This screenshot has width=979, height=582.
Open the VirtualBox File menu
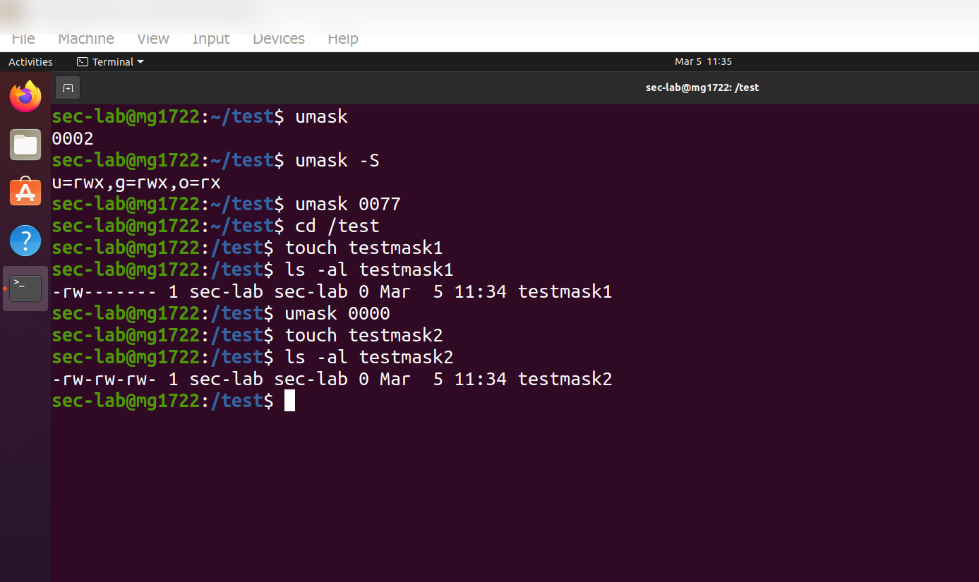point(23,39)
